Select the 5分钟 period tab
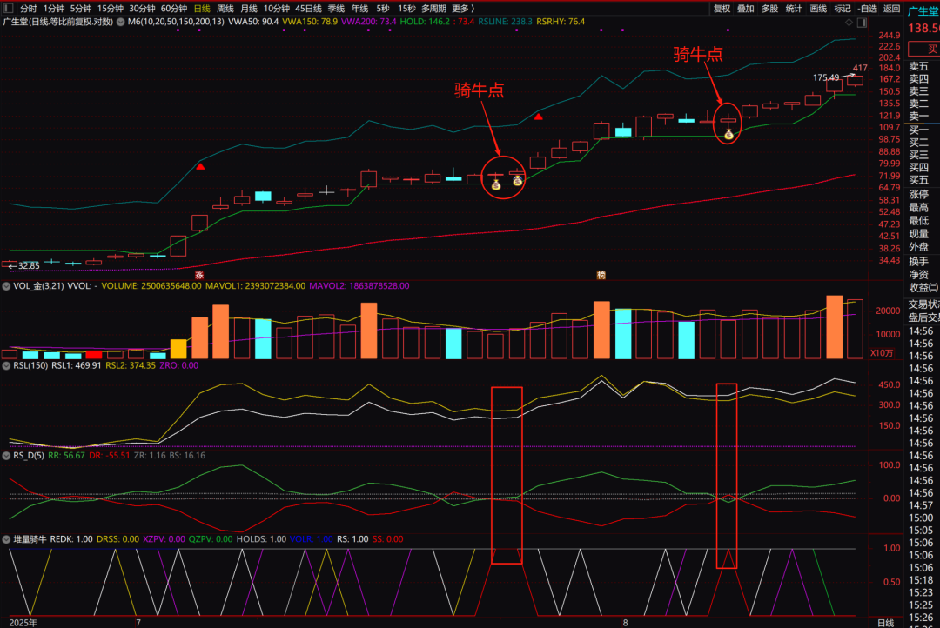The height and width of the screenshot is (628, 940). coord(81,9)
